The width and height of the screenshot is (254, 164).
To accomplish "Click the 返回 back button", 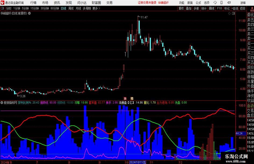I will [x=242, y=8].
